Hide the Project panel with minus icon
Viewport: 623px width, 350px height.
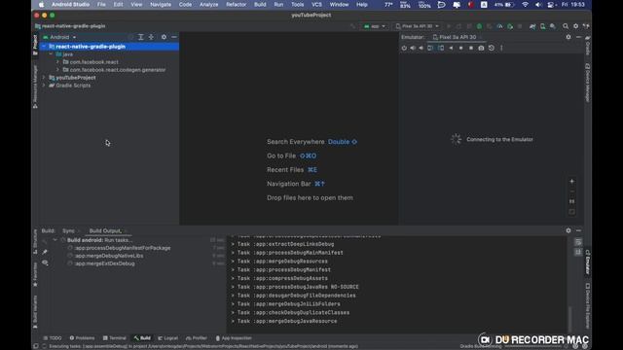[174, 37]
